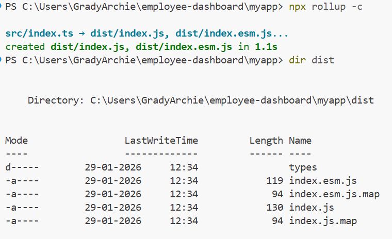Image resolution: width=392 pixels, height=239 pixels.
Task: Click the command decoration dot beside npx rollup prompt
Action: (x=2, y=8)
